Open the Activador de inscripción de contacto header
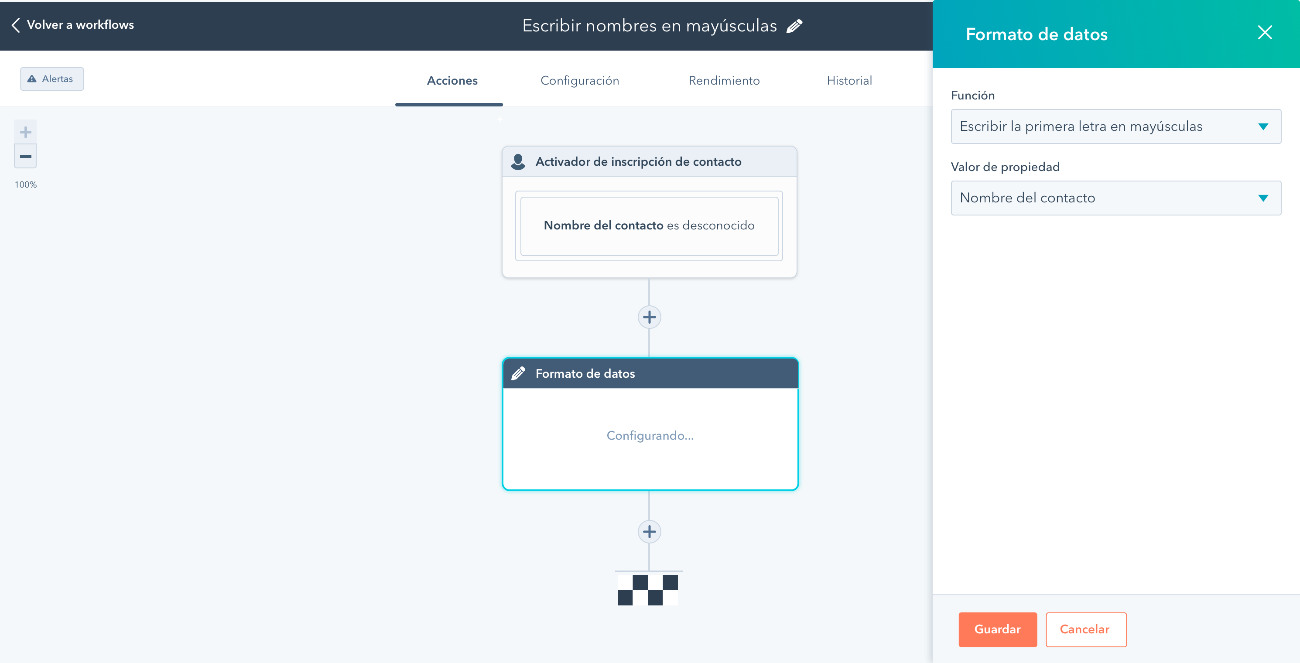The image size is (1300, 663). (x=649, y=161)
